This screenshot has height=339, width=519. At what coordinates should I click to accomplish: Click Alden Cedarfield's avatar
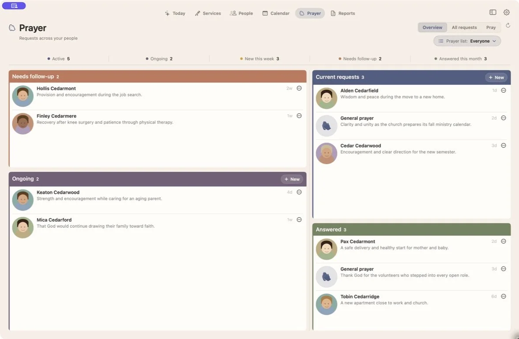click(x=326, y=98)
